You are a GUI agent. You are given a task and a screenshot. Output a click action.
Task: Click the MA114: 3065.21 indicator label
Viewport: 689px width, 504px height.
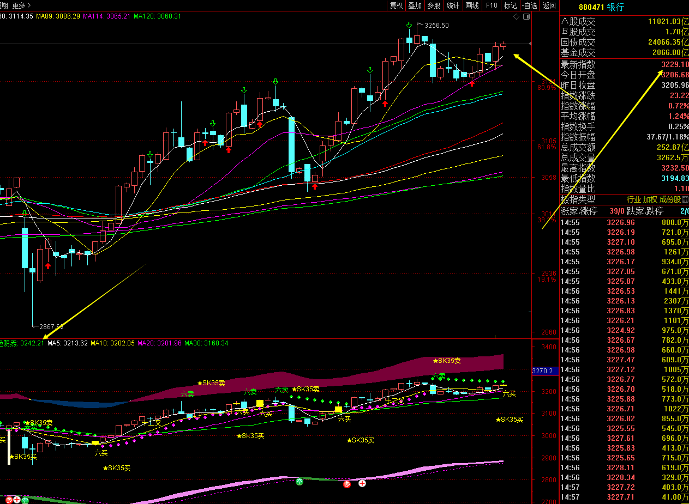point(107,16)
